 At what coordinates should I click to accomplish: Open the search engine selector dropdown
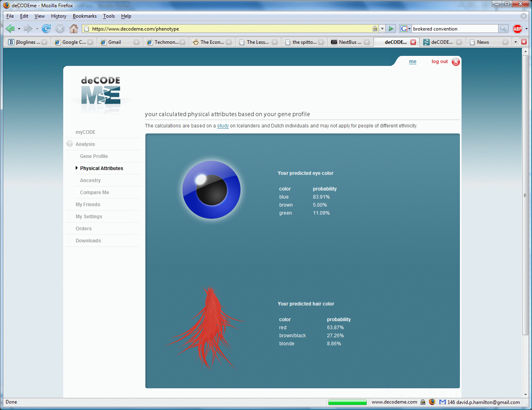click(405, 29)
